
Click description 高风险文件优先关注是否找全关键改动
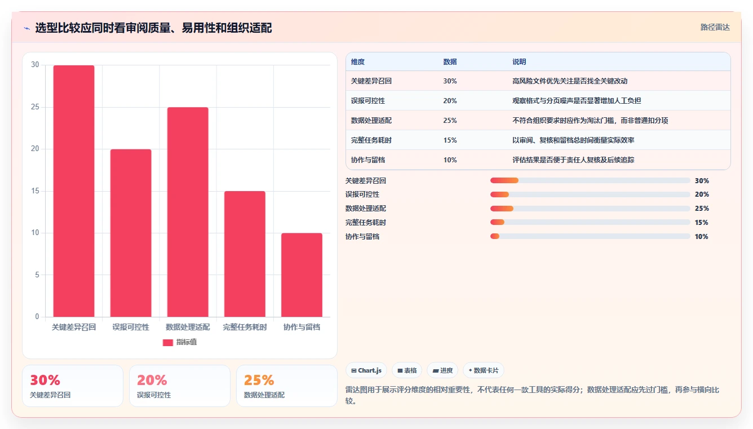tap(570, 81)
